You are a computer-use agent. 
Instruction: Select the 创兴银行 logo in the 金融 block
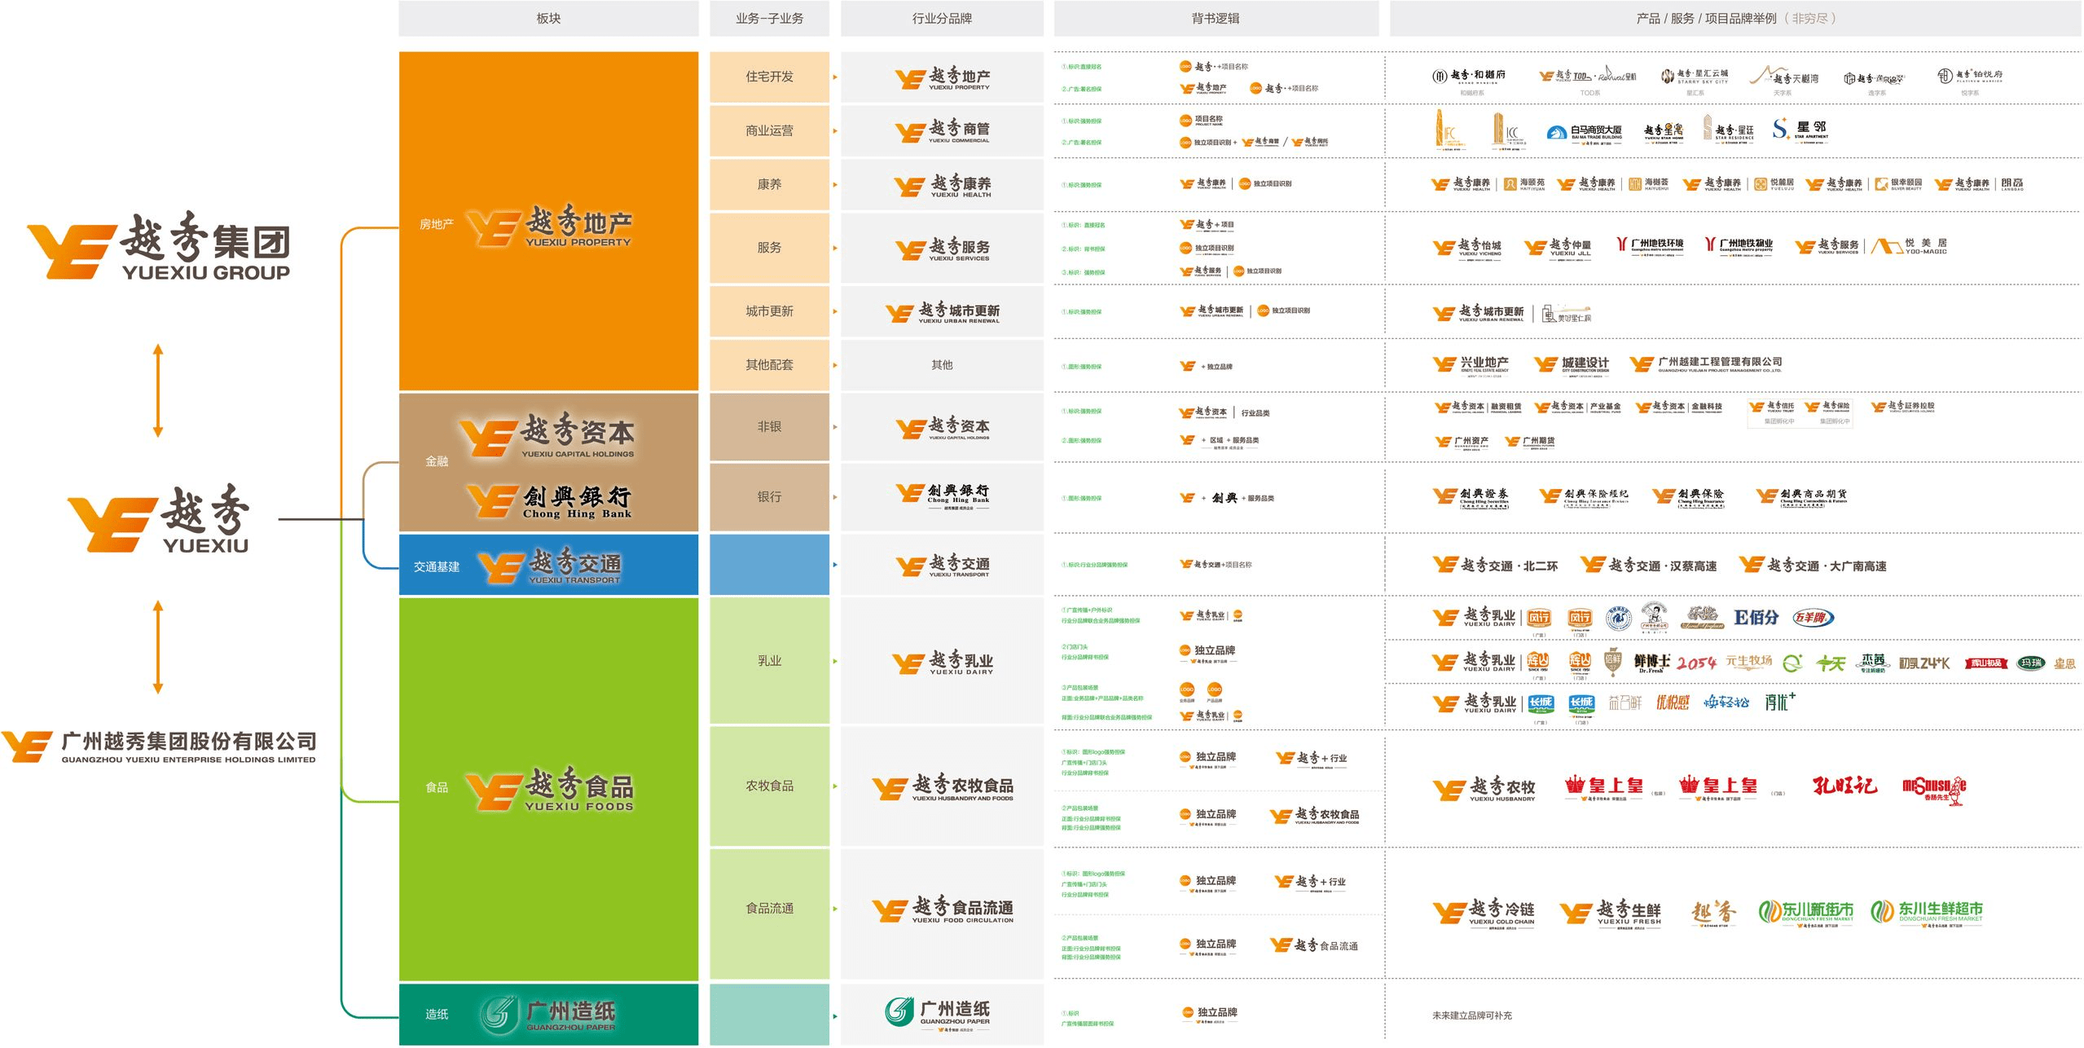pyautogui.click(x=550, y=500)
